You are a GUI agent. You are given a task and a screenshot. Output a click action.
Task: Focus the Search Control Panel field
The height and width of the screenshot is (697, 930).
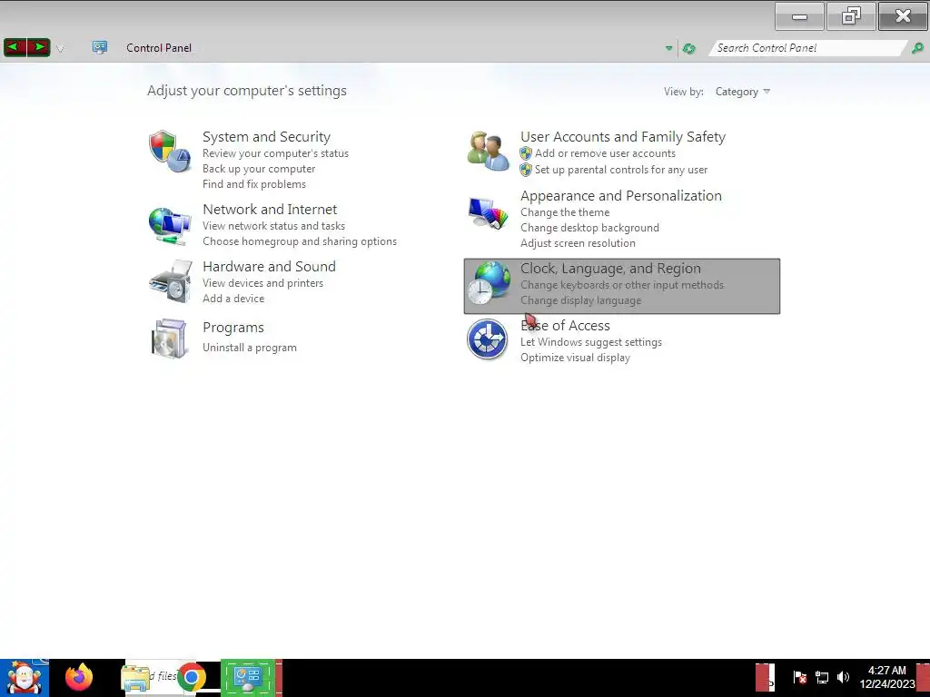806,48
